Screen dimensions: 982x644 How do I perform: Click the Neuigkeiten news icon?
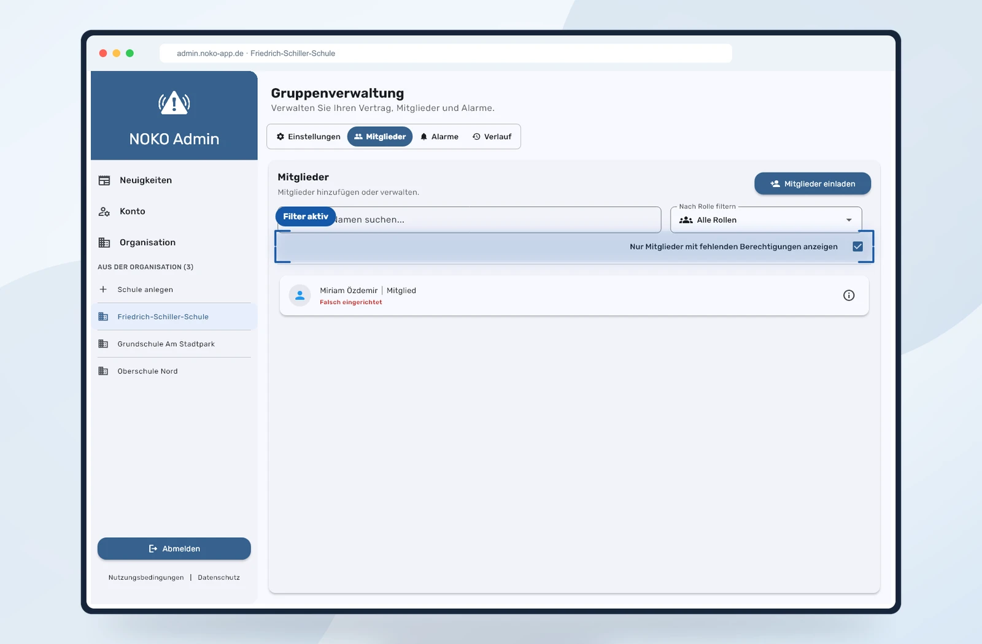[104, 180]
